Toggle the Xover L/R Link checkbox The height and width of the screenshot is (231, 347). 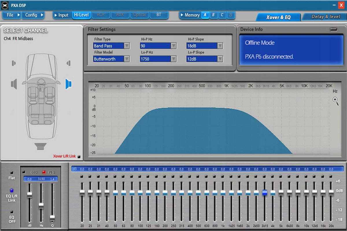(79, 157)
